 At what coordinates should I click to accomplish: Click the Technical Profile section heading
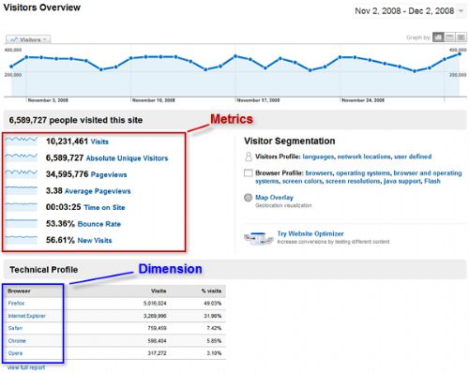coord(43,270)
